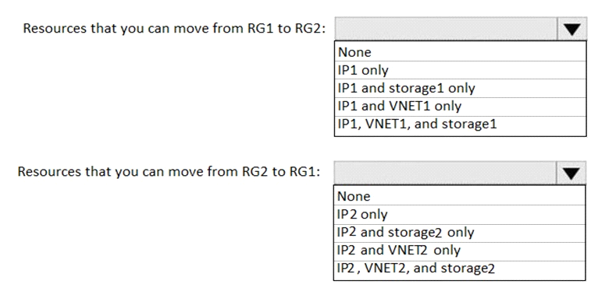This screenshot has width=591, height=284.
Task: Click the word 'storage2' in the three-resource option
Action: tap(468, 269)
